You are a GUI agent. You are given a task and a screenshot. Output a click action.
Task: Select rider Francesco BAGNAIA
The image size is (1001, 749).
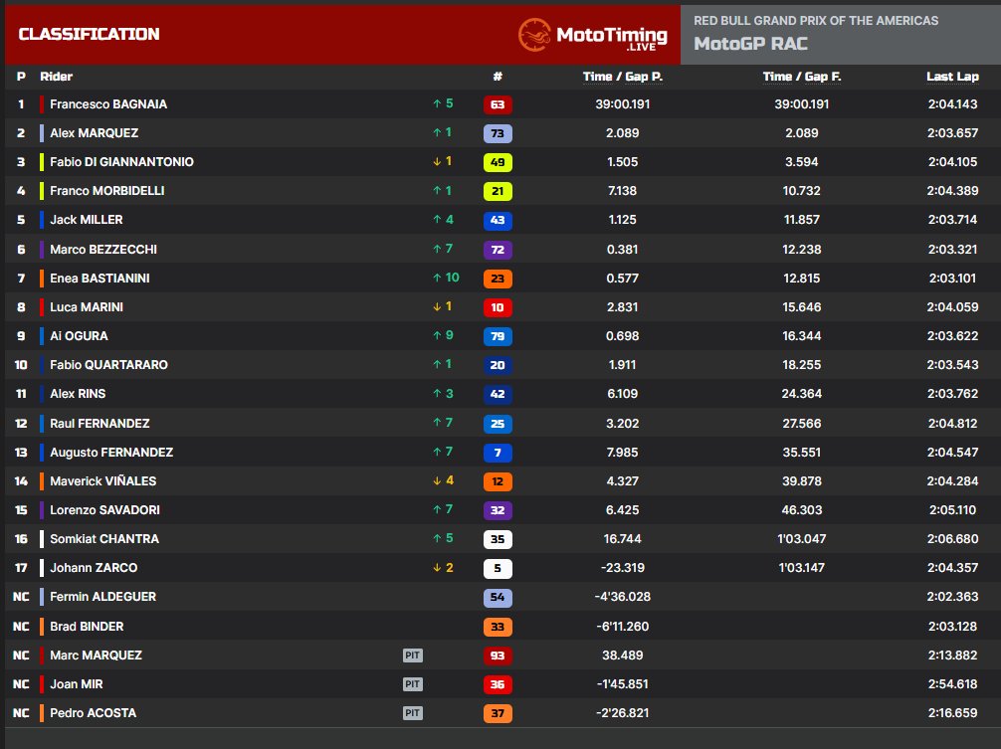tap(108, 104)
